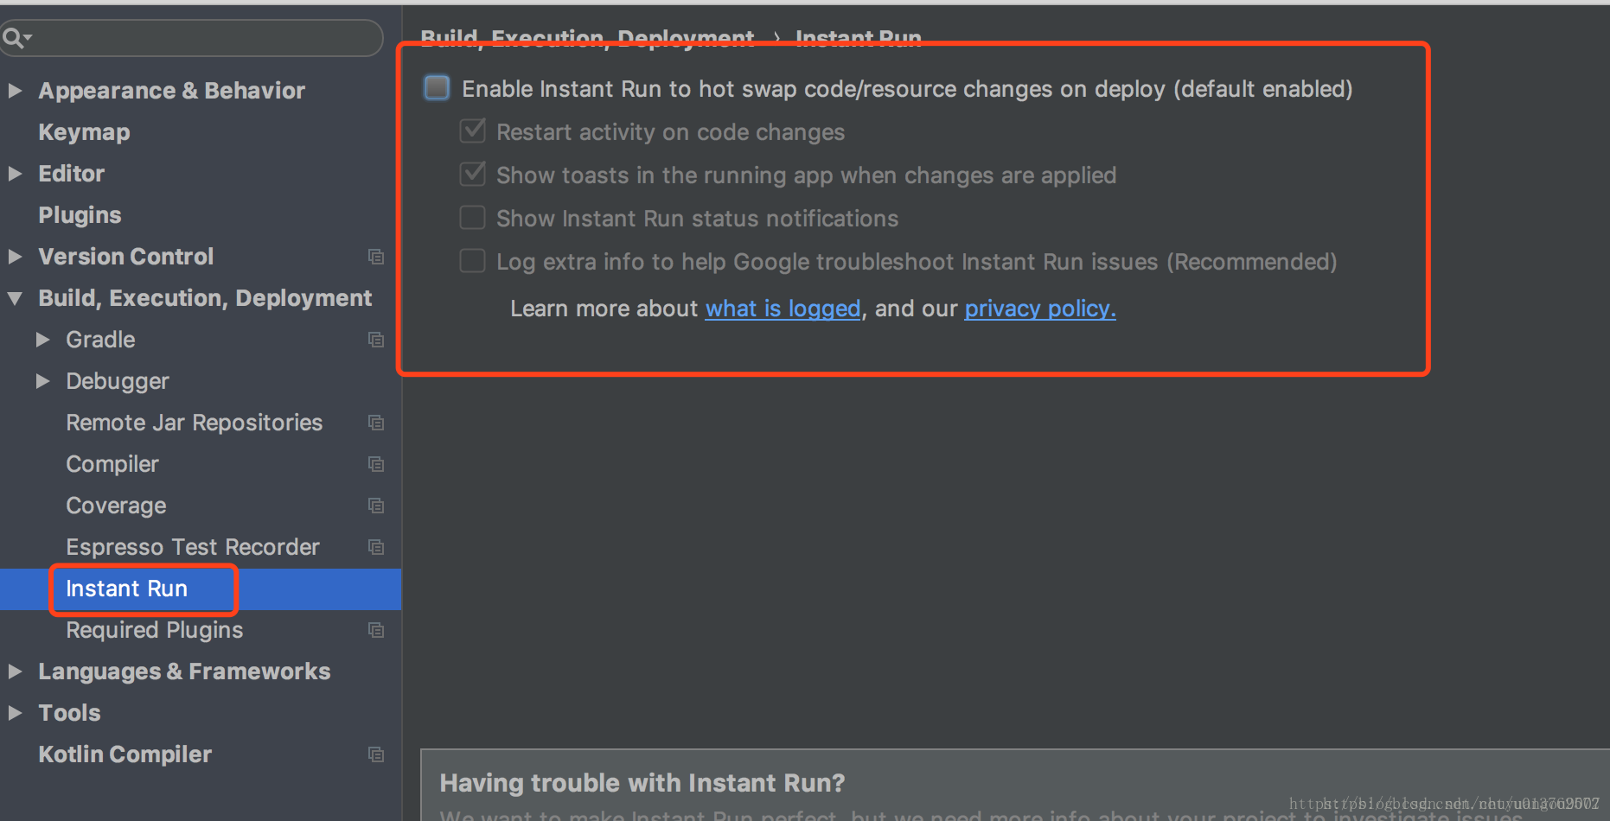This screenshot has width=1610, height=821.
Task: Expand the Tools section arrow
Action: coord(15,713)
